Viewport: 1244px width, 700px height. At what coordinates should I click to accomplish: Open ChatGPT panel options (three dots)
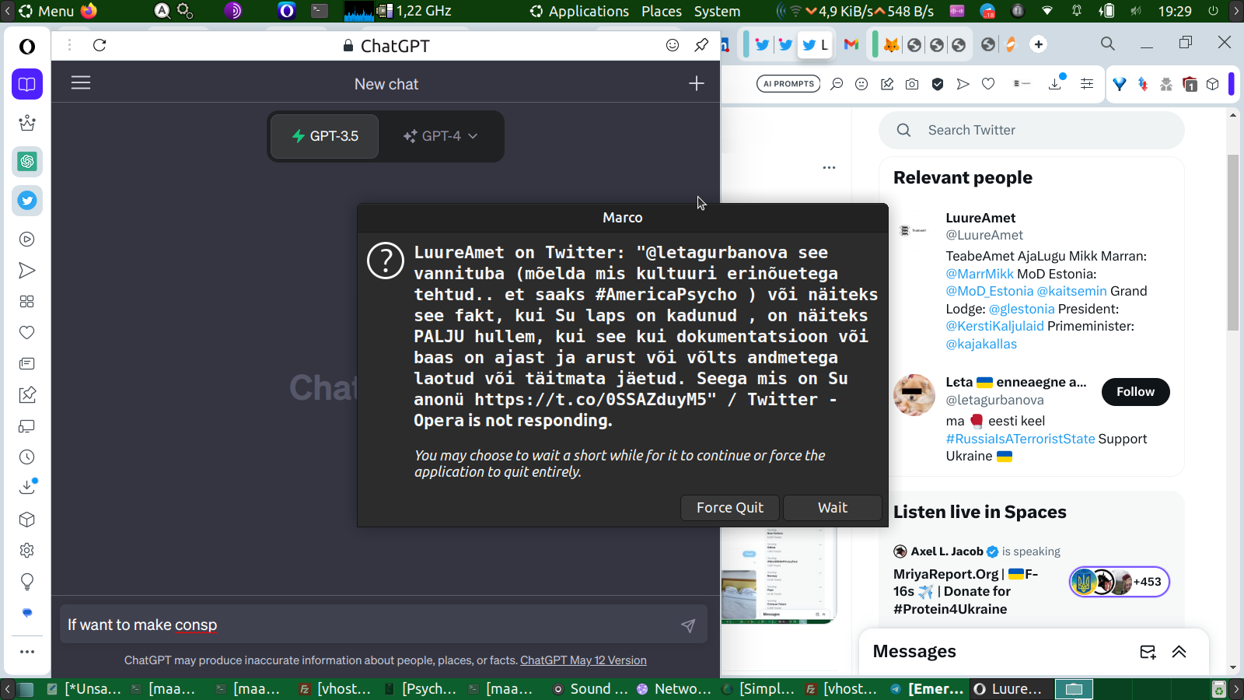tap(69, 45)
